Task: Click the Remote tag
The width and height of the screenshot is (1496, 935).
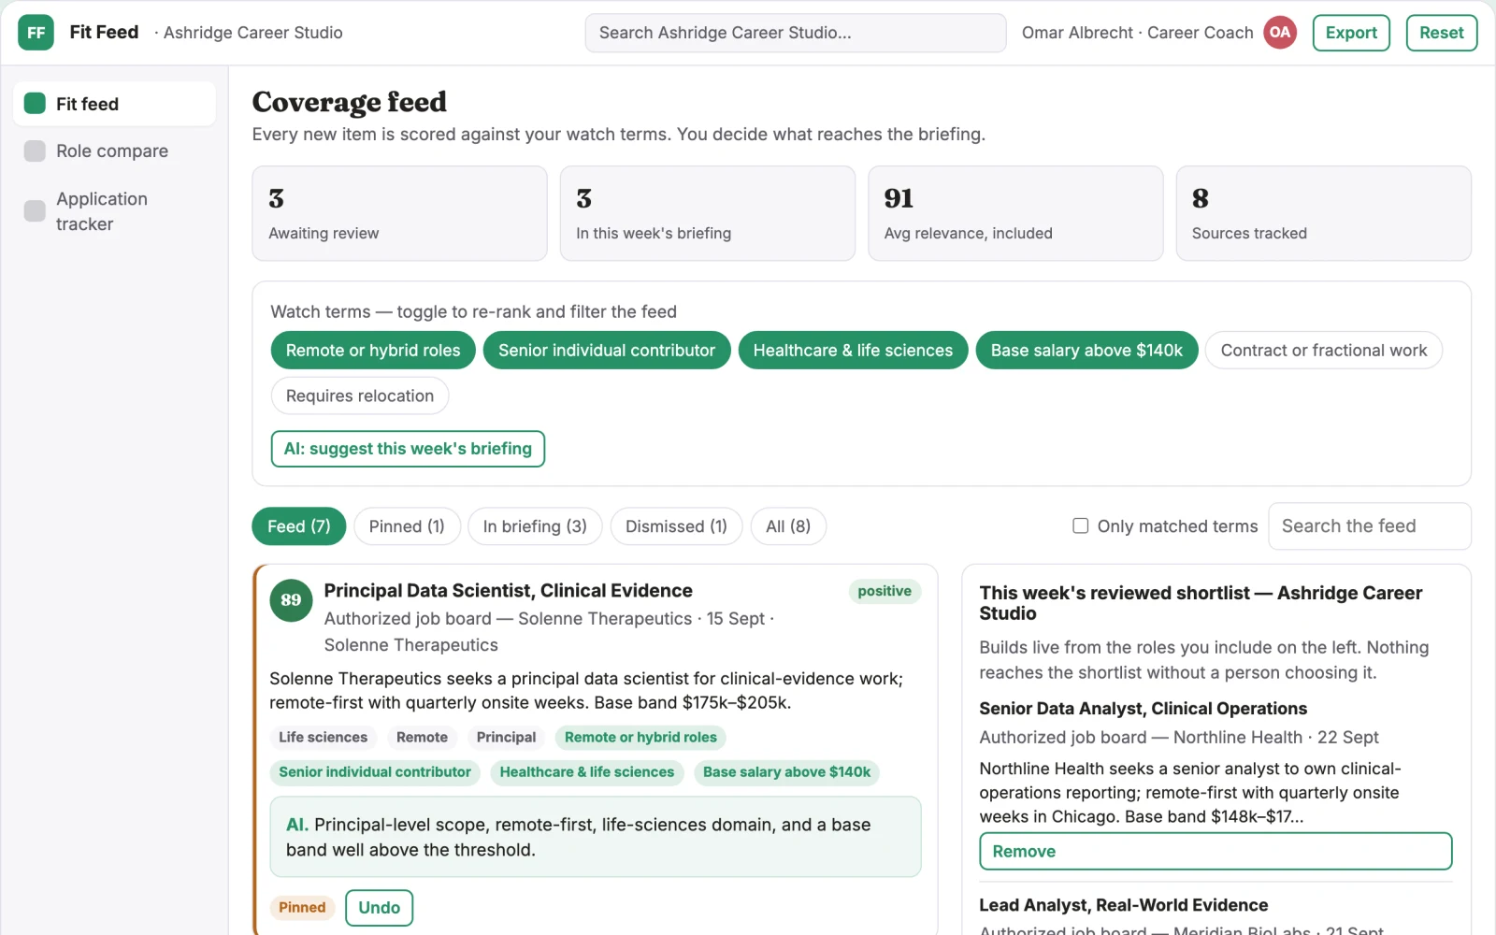Action: point(422,738)
